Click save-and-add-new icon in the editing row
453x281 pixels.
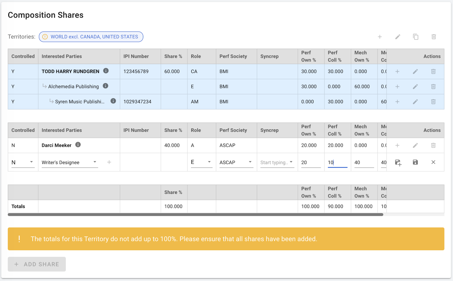tap(398, 163)
